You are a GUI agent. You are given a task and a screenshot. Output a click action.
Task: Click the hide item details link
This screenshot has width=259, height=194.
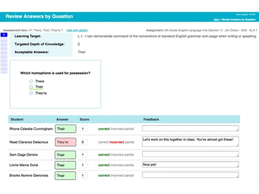[x=77, y=30]
